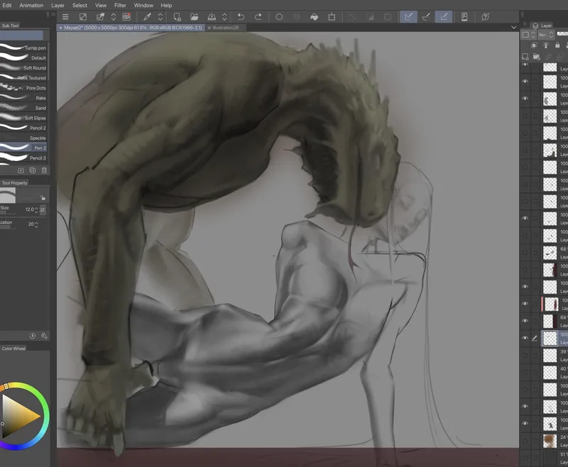Toggle the first highlighted snap-to-ruler icon
Screen dimensions: 568x467
point(408,16)
